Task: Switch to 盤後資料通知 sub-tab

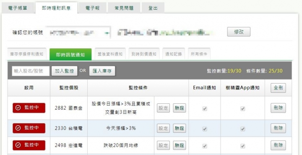Action: pyautogui.click(x=110, y=54)
